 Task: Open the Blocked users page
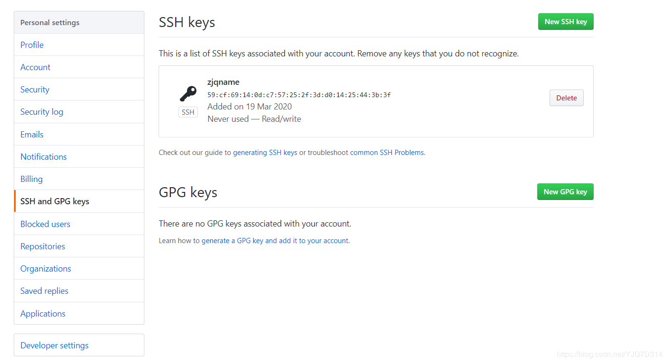pyautogui.click(x=45, y=224)
